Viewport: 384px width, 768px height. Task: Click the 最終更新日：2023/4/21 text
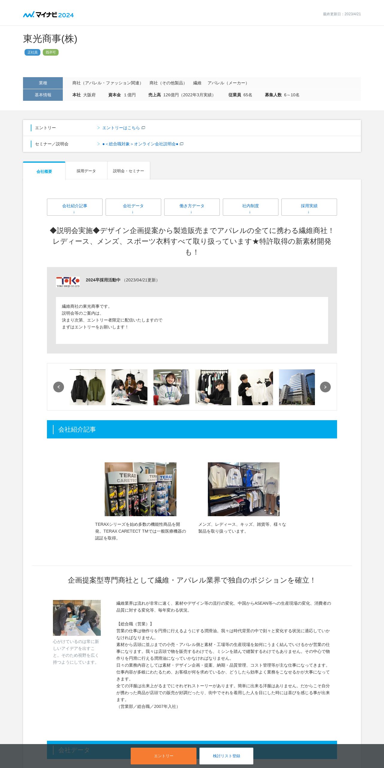pyautogui.click(x=342, y=14)
